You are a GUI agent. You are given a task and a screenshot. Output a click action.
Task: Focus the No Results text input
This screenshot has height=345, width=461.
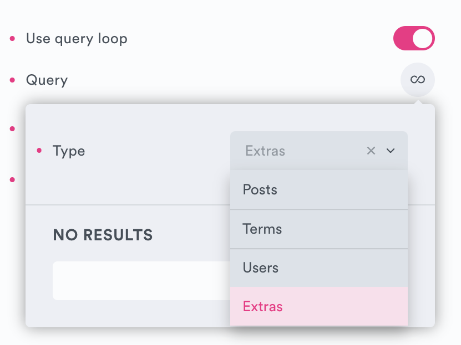[x=139, y=281]
